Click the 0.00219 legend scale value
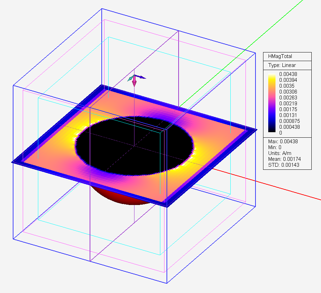The height and width of the screenshot is (293, 321). point(291,104)
